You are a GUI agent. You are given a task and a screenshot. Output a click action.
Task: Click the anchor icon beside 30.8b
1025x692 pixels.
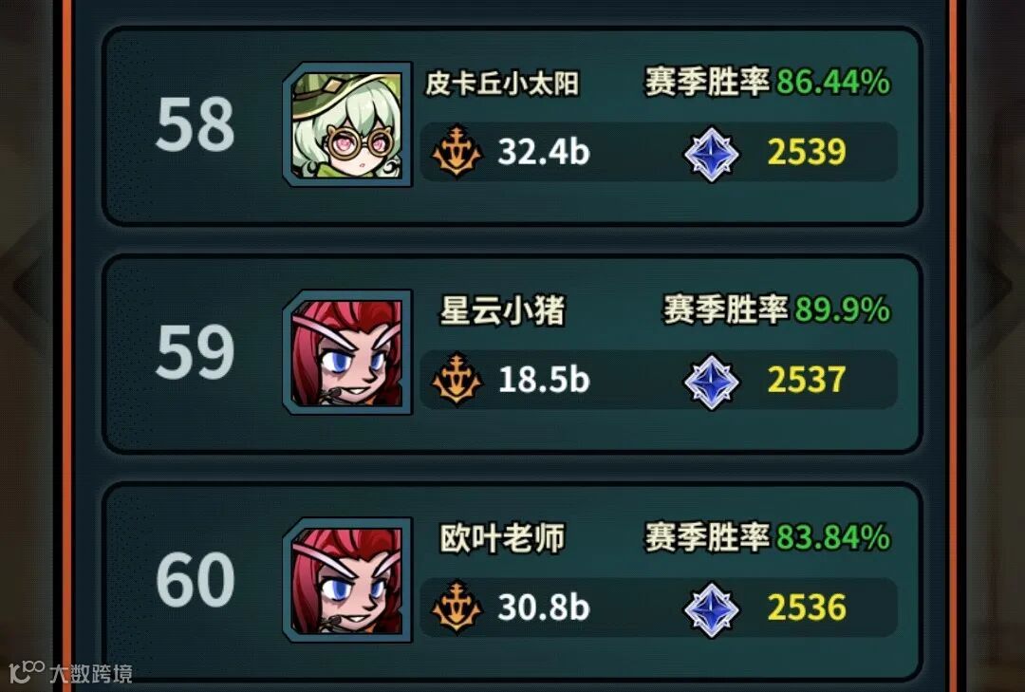[x=457, y=607]
